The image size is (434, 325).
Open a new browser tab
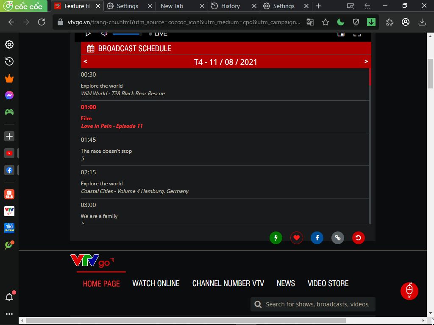click(x=318, y=6)
